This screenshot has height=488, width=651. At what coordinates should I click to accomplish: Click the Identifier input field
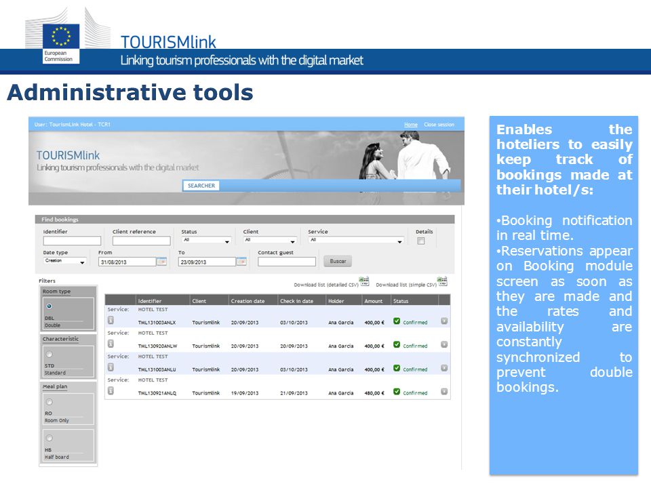pyautogui.click(x=72, y=241)
